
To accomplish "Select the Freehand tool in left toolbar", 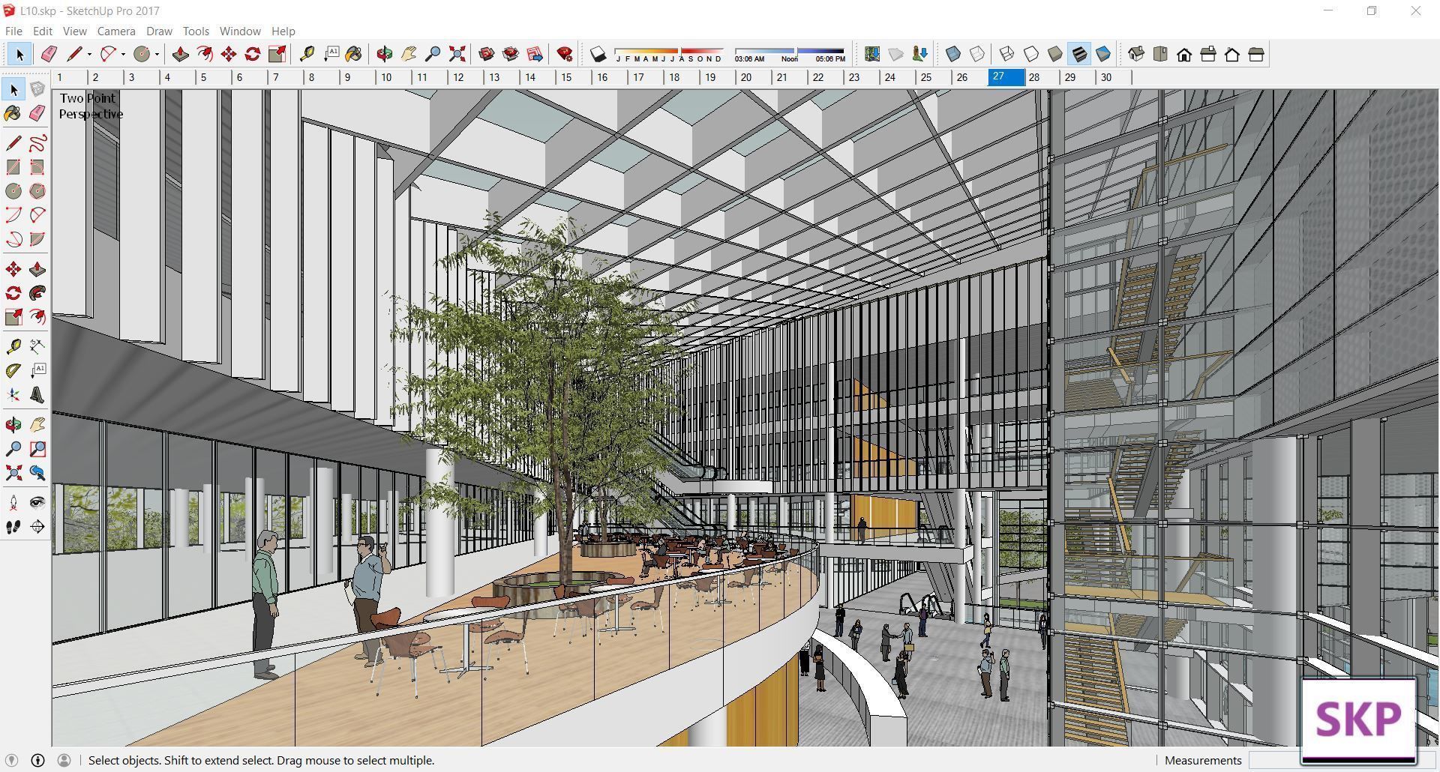I will (x=37, y=143).
